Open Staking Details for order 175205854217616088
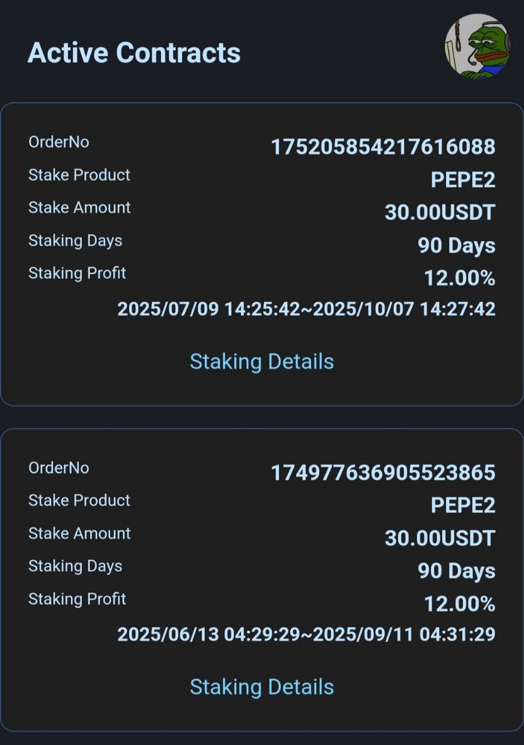 click(261, 361)
